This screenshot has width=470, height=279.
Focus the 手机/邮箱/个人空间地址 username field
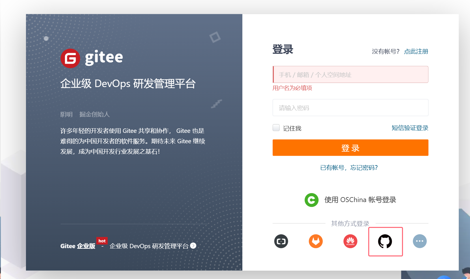(x=351, y=74)
